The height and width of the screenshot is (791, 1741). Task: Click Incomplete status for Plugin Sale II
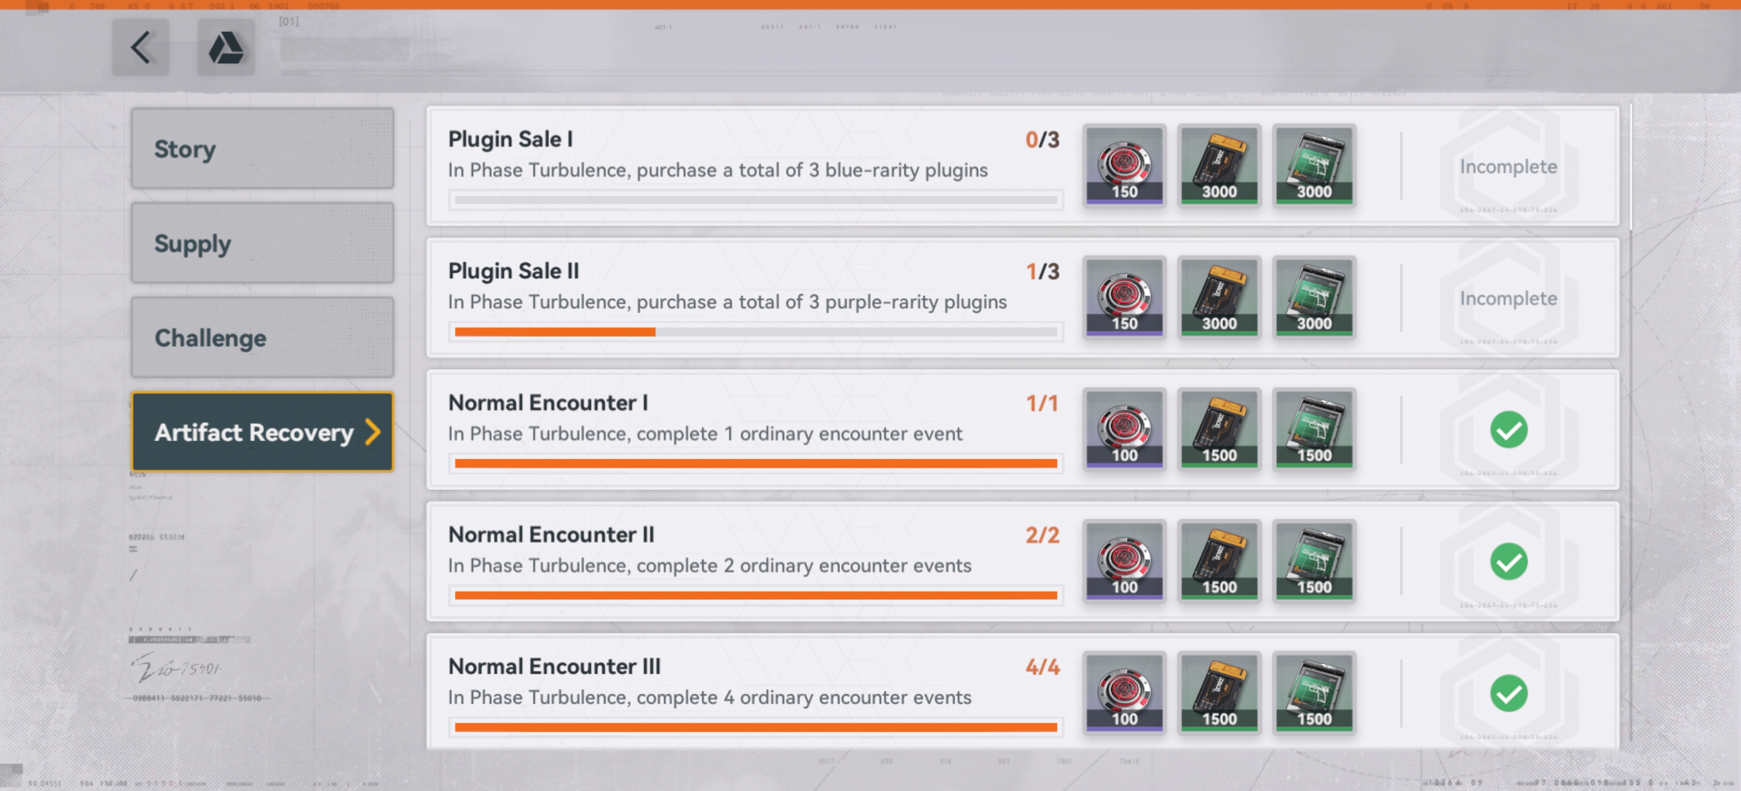pos(1508,298)
